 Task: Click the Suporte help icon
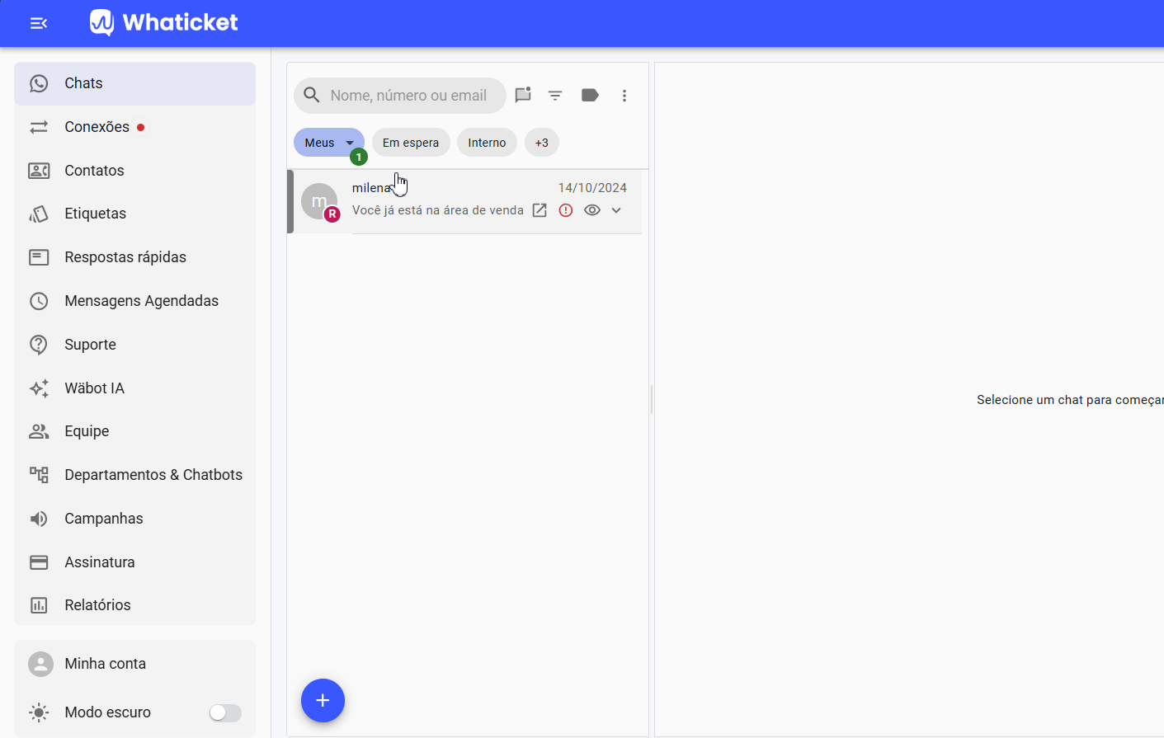(39, 345)
